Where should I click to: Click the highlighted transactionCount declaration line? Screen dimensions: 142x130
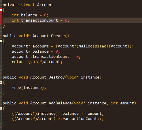point(72,20)
